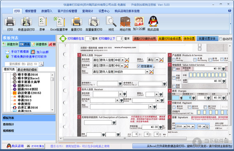Open 预览 print preview magnifier icon
The image size is (234, 151).
[111, 24]
